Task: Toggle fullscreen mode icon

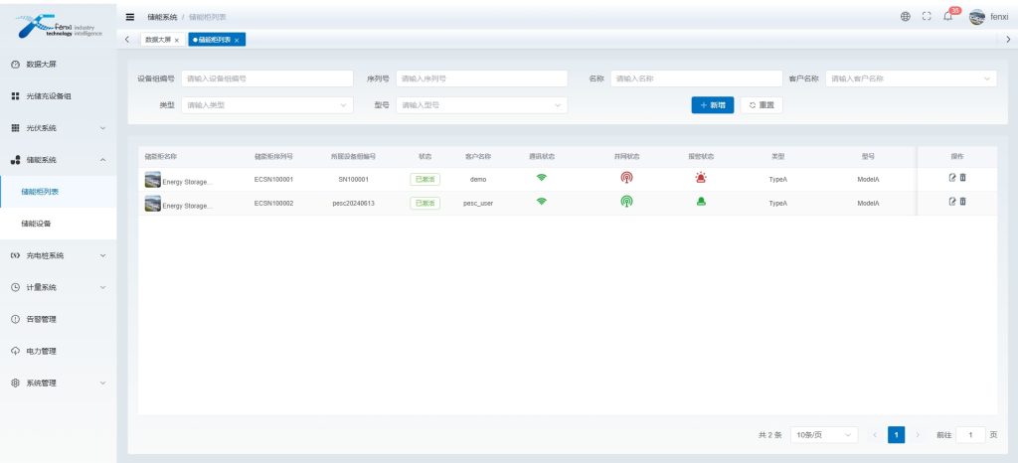Action: (927, 17)
